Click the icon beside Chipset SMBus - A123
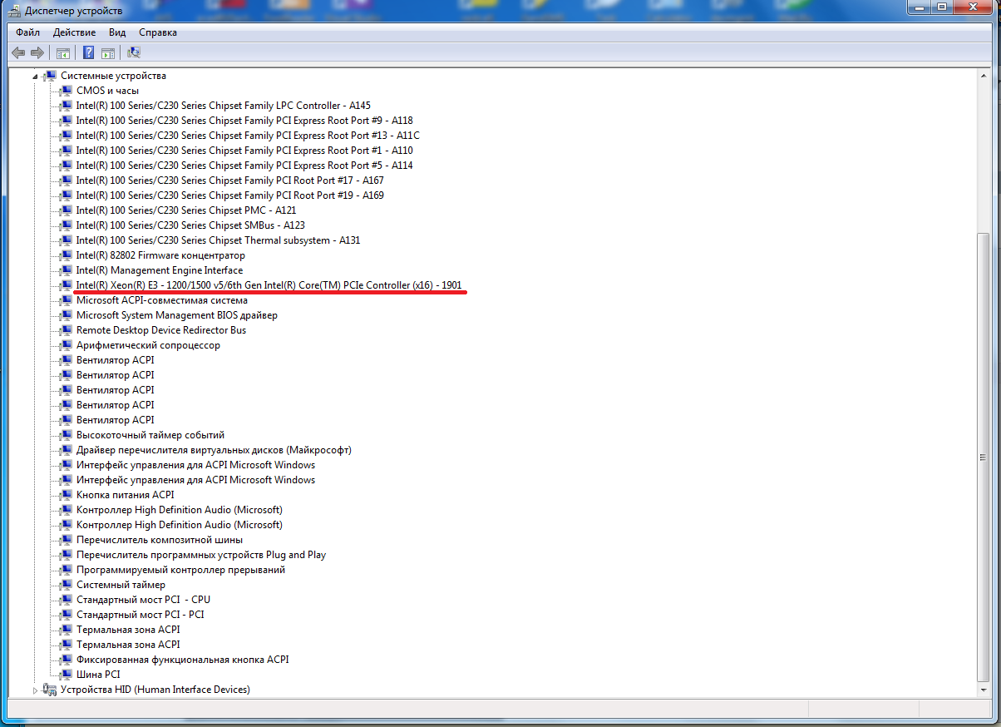 point(67,225)
